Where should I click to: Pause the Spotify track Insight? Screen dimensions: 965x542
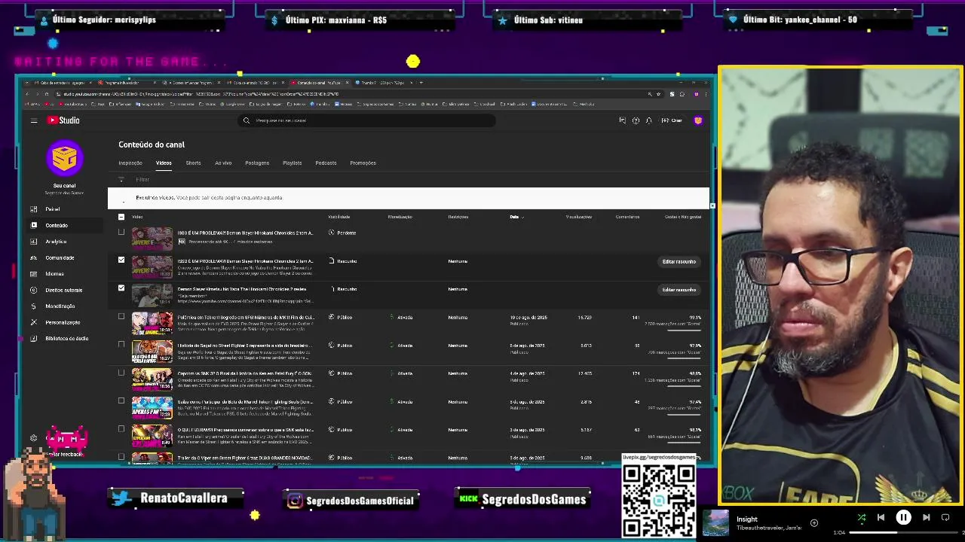click(903, 518)
